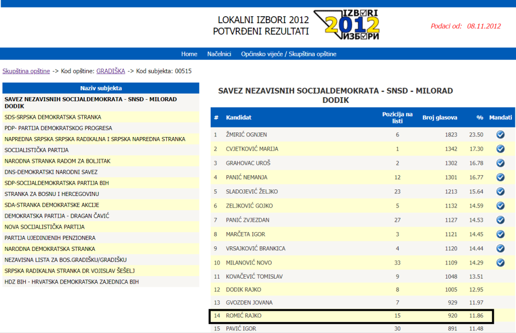Click mandate checkmark for Sladojević Željko

click(x=500, y=191)
